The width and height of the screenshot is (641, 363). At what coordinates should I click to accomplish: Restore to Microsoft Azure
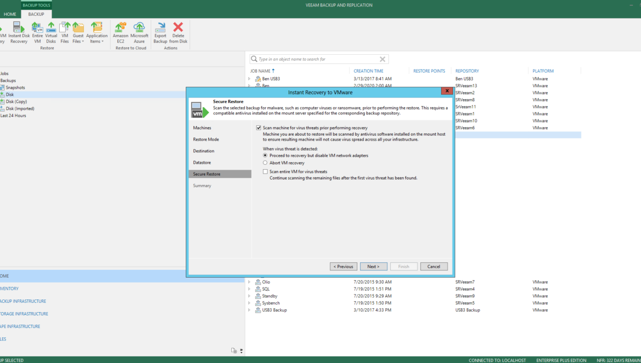tap(139, 33)
